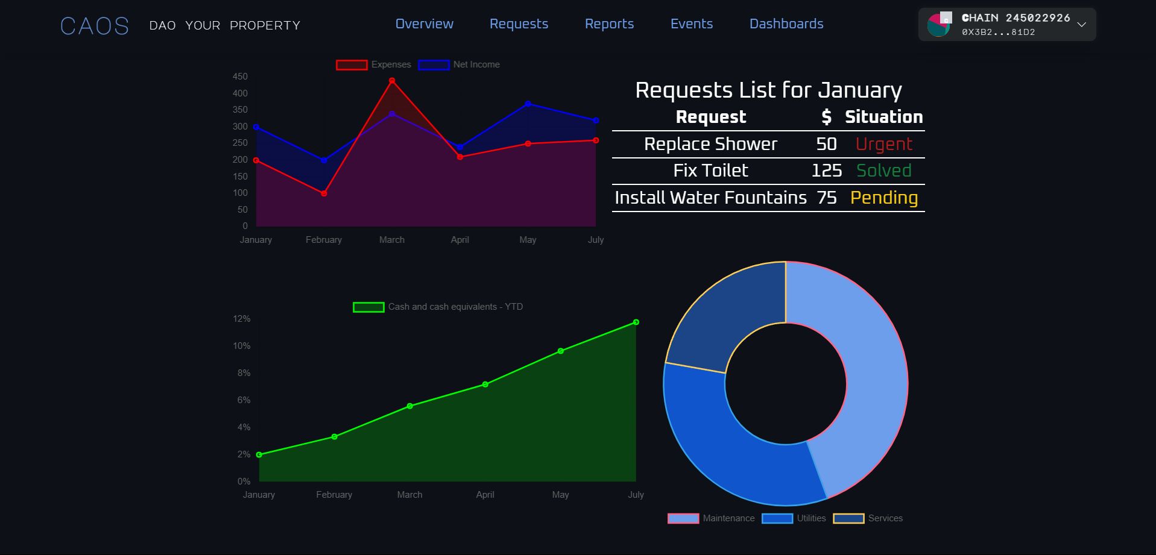Click the 125 amount for Fix Toilet
The height and width of the screenshot is (555, 1156).
(827, 171)
